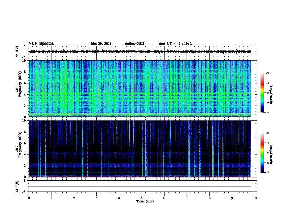The width and height of the screenshot is (287, 222).
Task: Click the ch.2 color bar units label
Action: [271, 154]
